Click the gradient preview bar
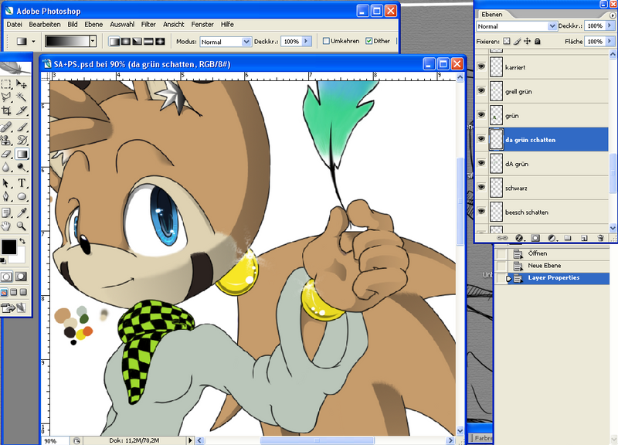Screen dimensions: 618x445 pyautogui.click(x=67, y=41)
